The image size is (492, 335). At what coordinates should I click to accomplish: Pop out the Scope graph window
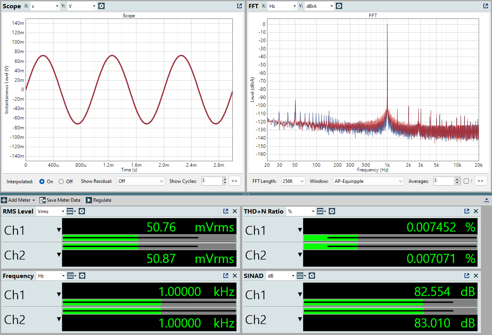(240, 6)
